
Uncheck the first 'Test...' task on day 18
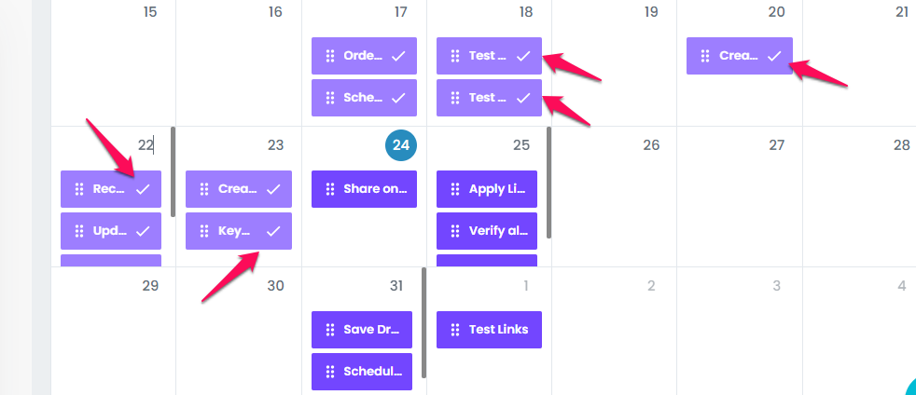tap(523, 56)
